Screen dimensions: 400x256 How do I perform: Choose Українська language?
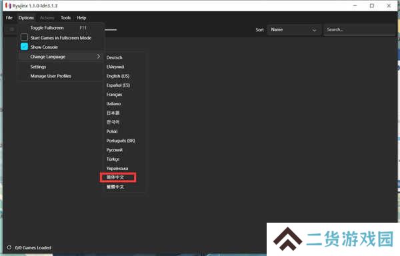pyautogui.click(x=117, y=168)
